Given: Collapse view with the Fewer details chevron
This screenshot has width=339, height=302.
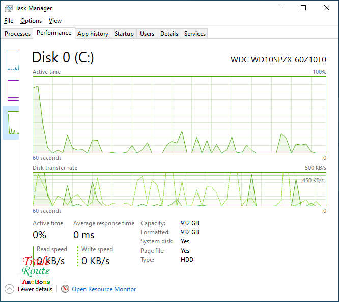Looking at the screenshot, I should point(9,289).
